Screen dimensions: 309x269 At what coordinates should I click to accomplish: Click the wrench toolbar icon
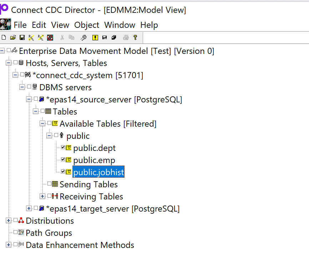(83, 37)
